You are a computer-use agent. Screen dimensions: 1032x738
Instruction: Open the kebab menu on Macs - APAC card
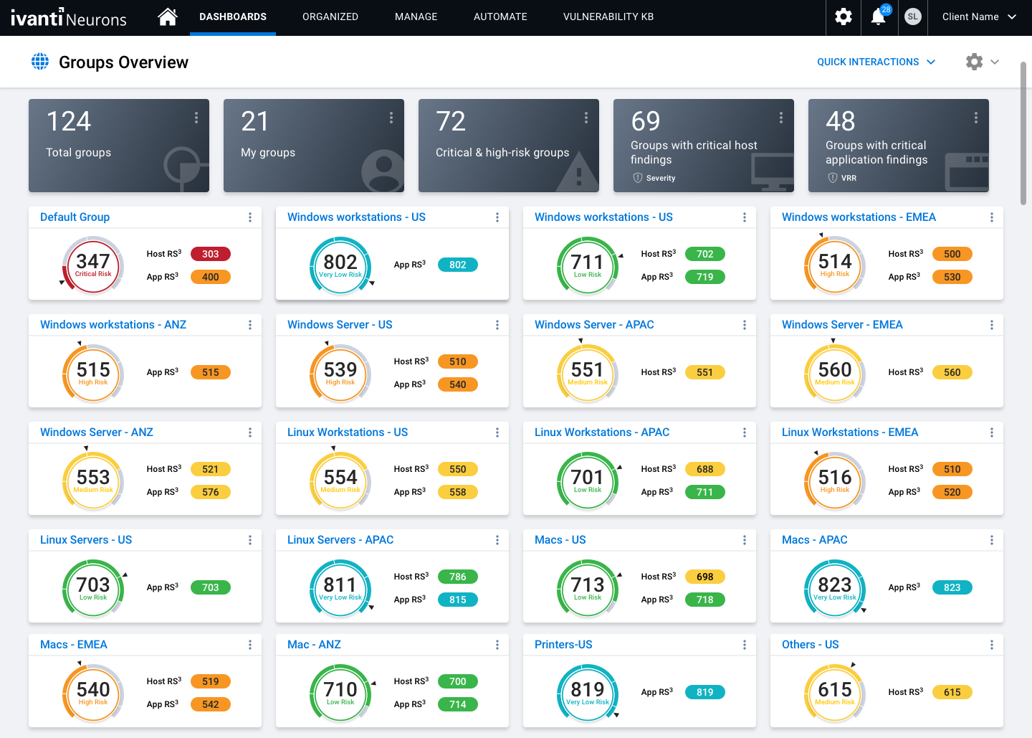(992, 539)
